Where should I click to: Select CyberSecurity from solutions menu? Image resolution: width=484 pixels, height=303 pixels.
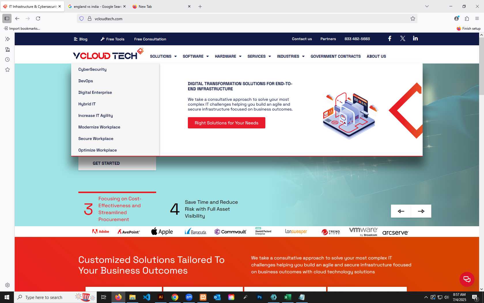click(x=92, y=69)
